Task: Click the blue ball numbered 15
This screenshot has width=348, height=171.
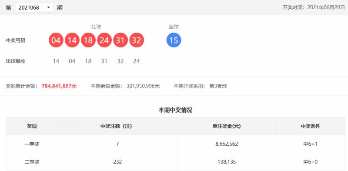Action: [174, 40]
